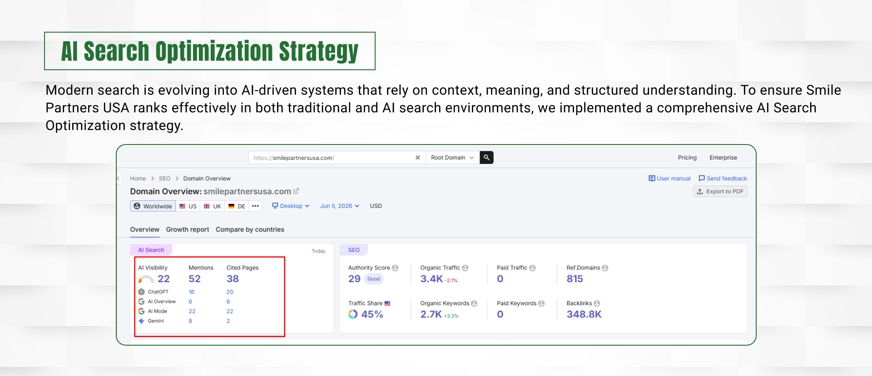This screenshot has height=376, width=872.
Task: Switch region to US
Action: point(188,206)
